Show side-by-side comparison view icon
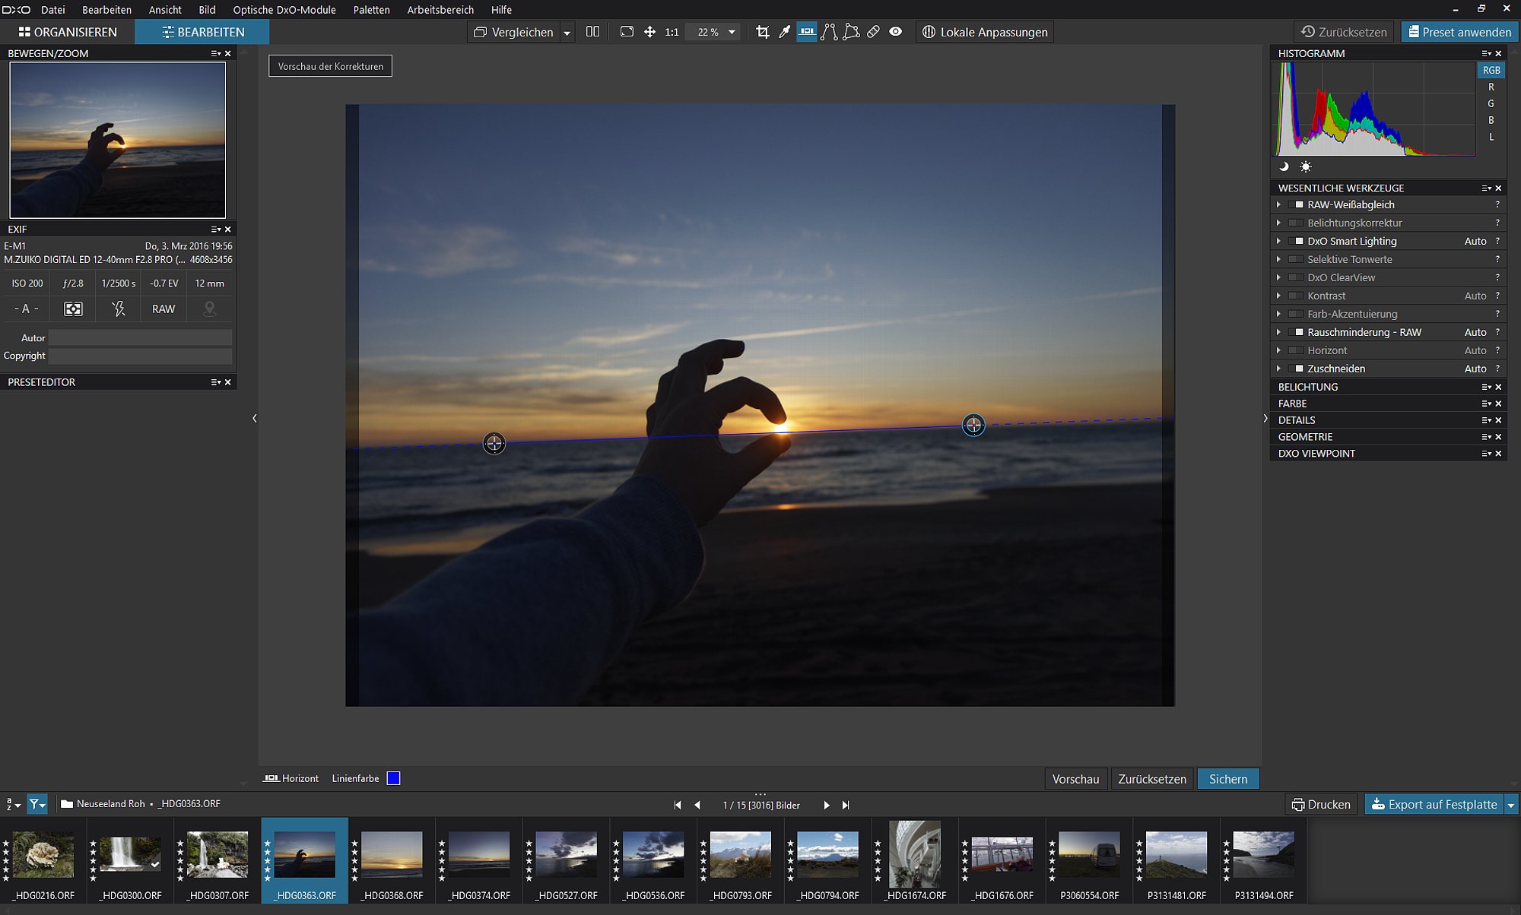This screenshot has height=915, width=1521. click(x=592, y=32)
